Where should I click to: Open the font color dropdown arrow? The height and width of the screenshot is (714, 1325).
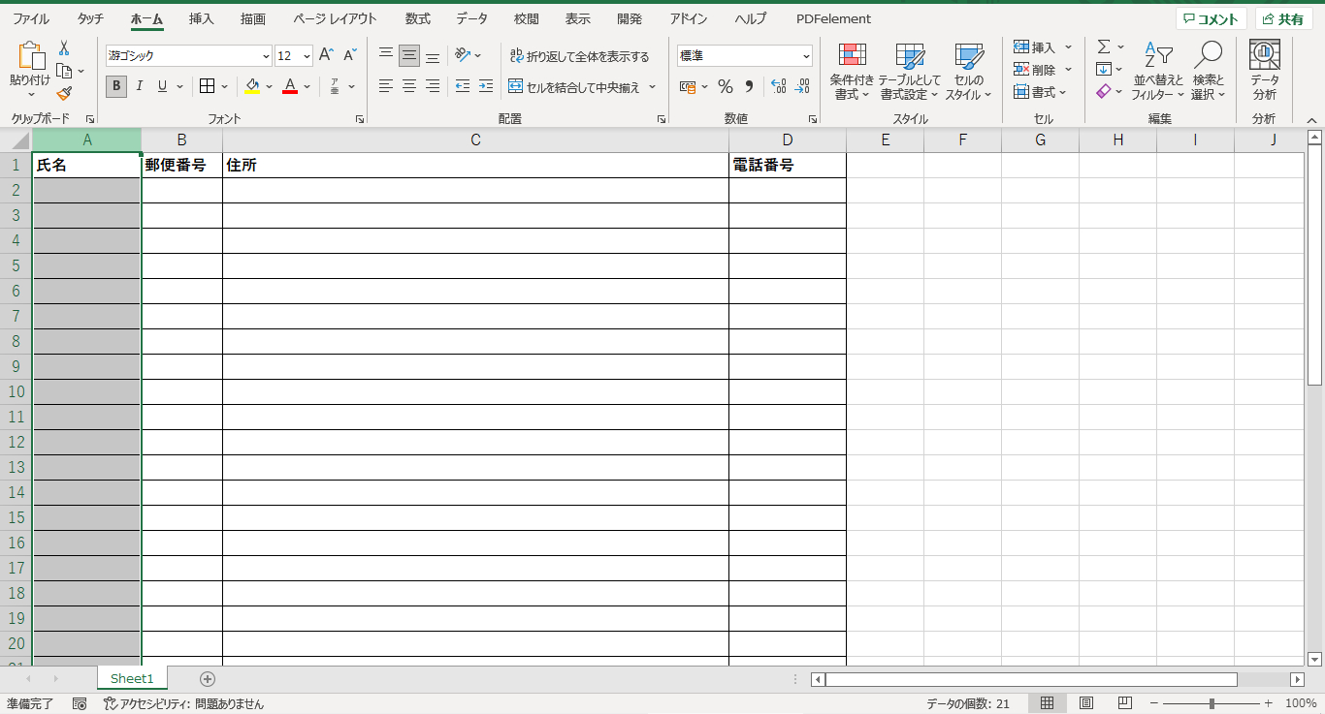[307, 86]
